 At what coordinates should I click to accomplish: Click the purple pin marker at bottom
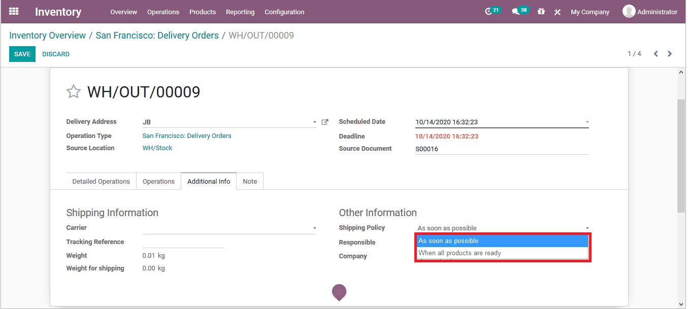click(x=339, y=292)
